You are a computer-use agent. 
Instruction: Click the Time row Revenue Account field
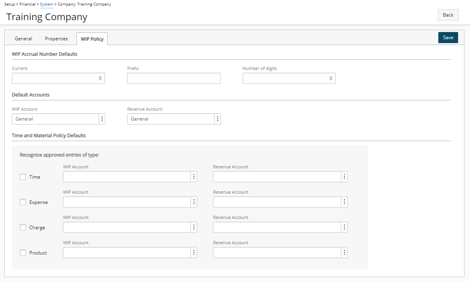tap(277, 177)
